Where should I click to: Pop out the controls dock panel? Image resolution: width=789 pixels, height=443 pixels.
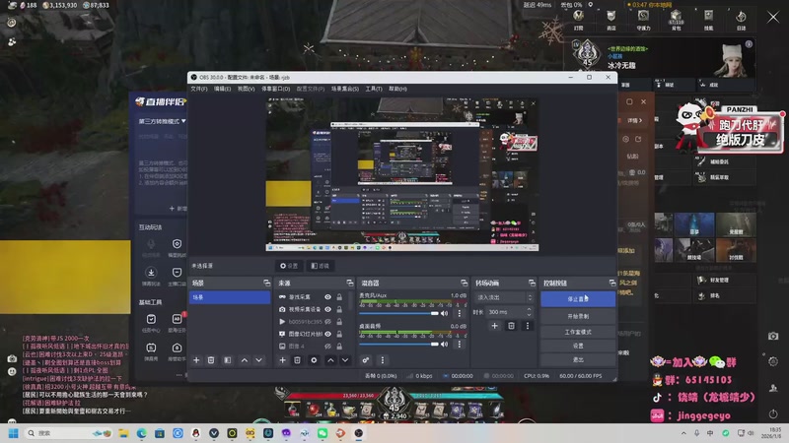(611, 284)
